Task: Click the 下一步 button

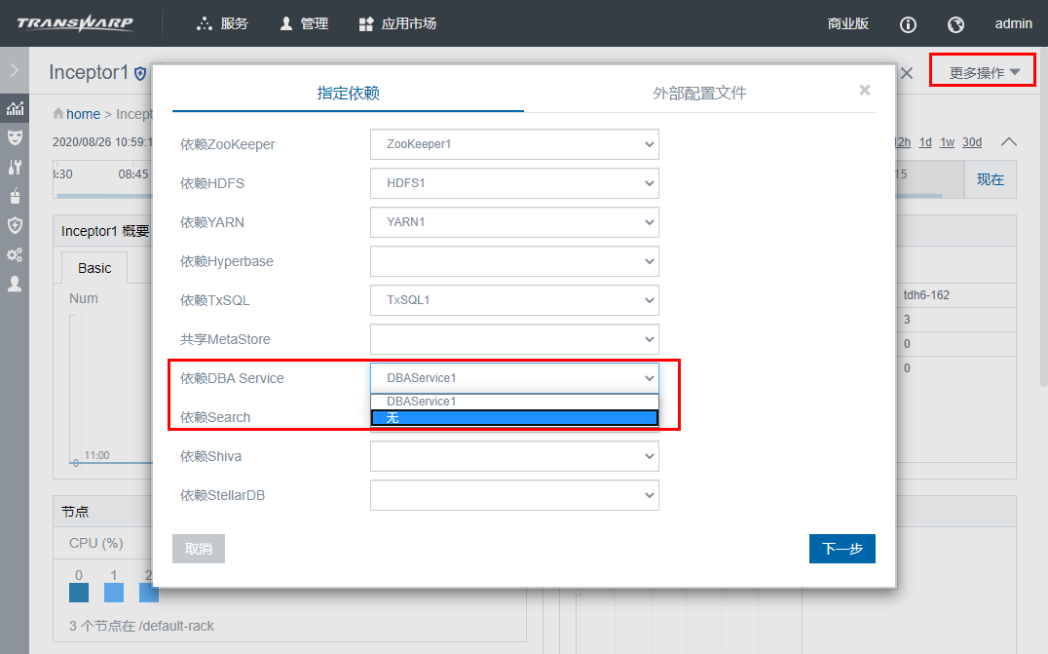Action: [842, 549]
